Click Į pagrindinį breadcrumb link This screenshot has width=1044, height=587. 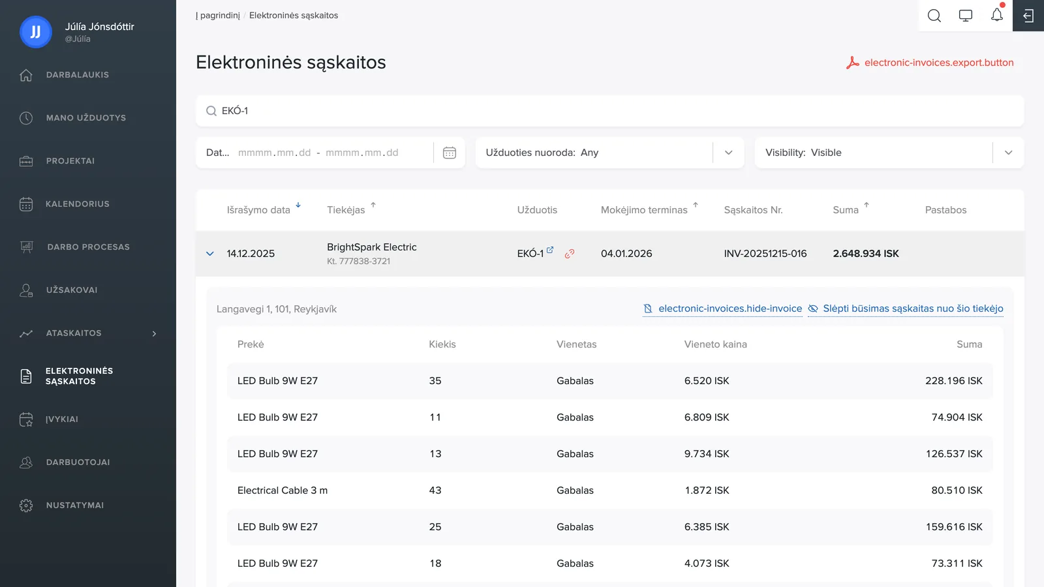pyautogui.click(x=218, y=15)
